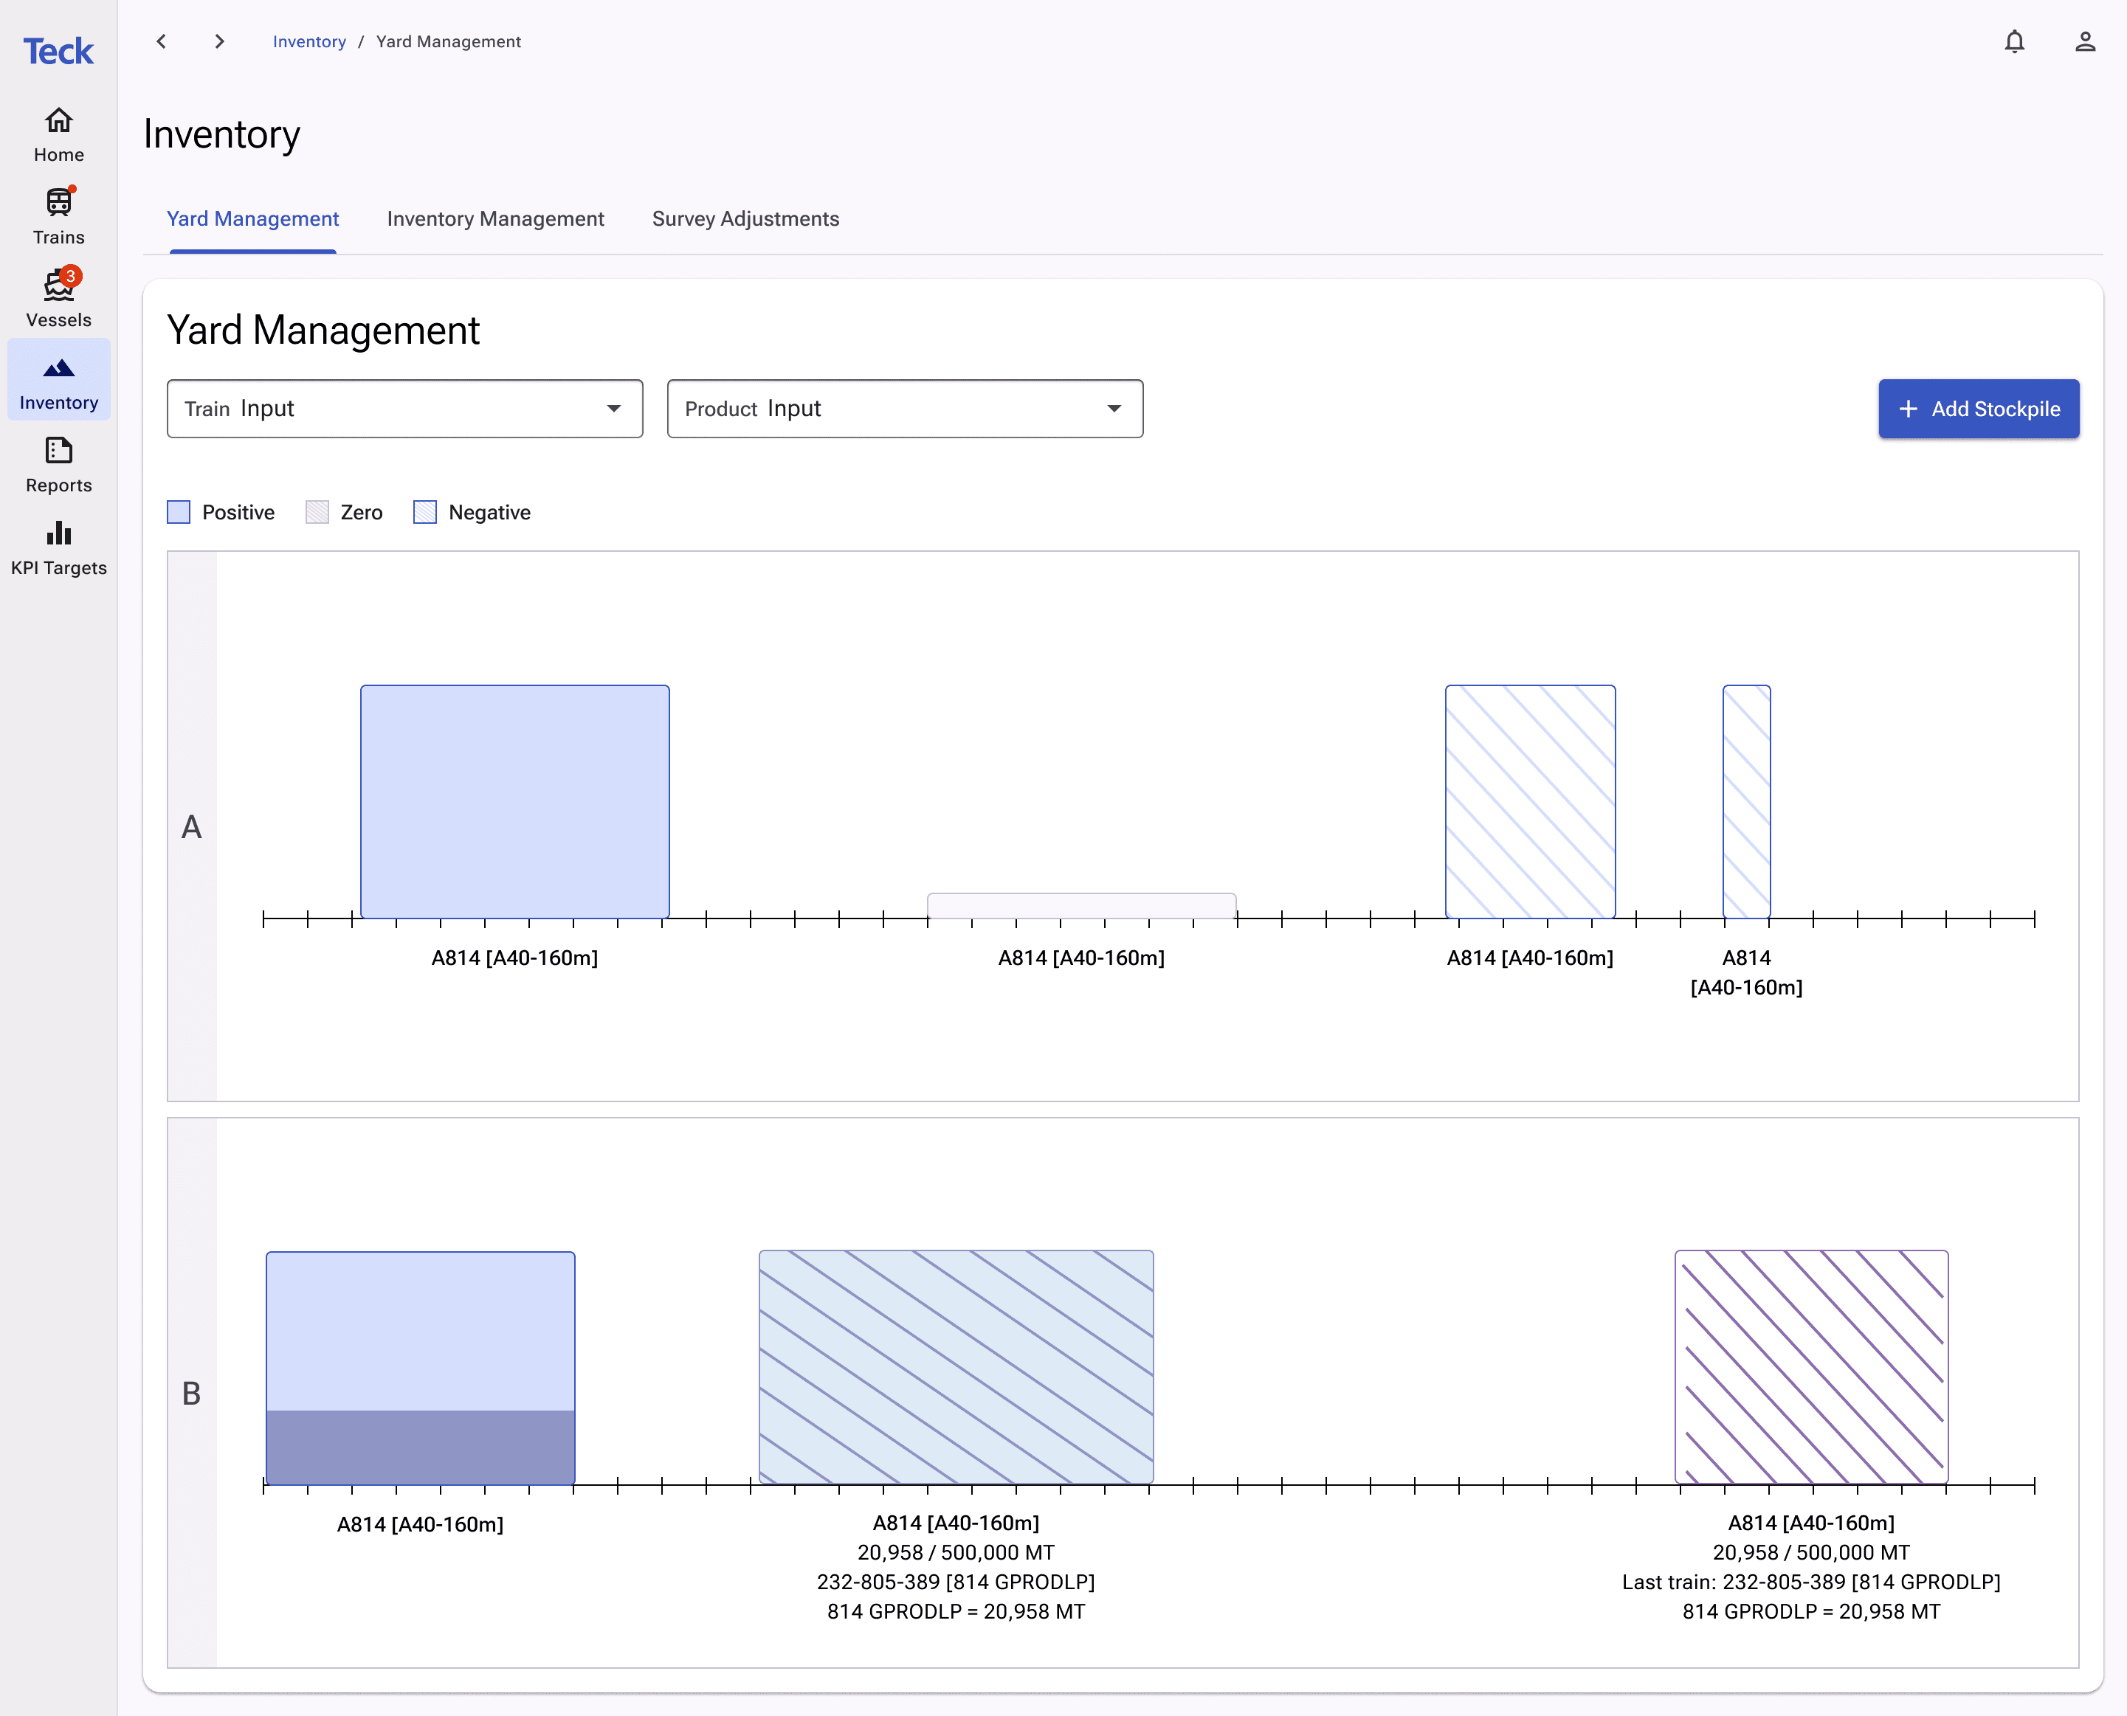Switch to Survey Adjustments tab
2127x1716 pixels.
745,218
